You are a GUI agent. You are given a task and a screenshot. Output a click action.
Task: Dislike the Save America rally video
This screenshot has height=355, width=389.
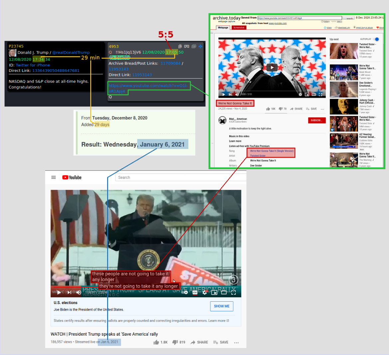tap(179, 342)
